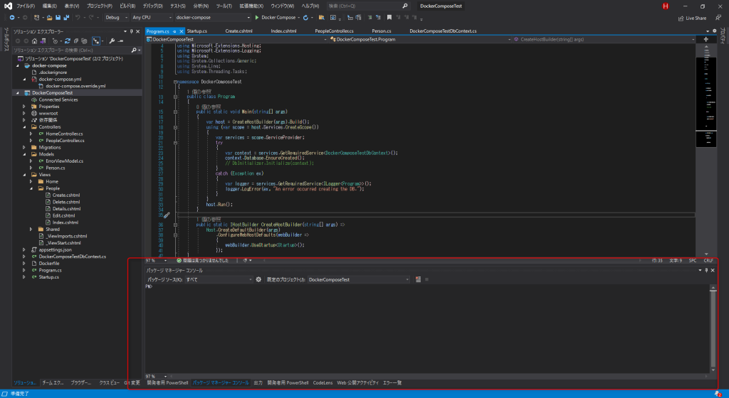Select Index.cshtml under People
Image resolution: width=729 pixels, height=398 pixels.
(x=65, y=222)
